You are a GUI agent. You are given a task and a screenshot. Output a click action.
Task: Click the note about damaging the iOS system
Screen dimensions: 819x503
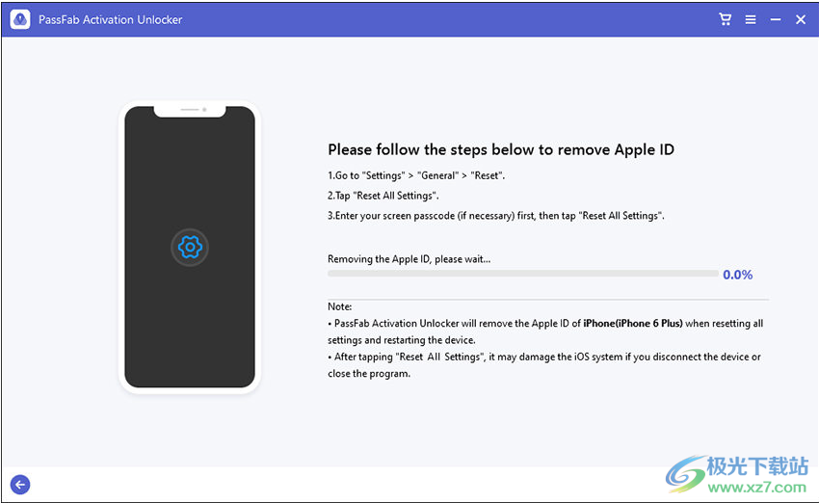(x=544, y=365)
